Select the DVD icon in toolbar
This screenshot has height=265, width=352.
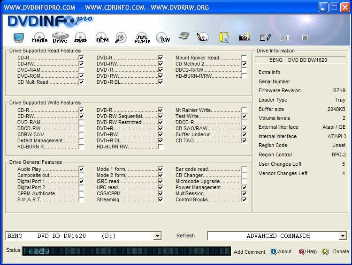(x=80, y=38)
